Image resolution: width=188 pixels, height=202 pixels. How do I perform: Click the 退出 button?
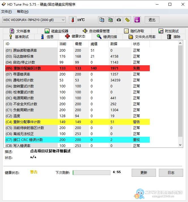[x=152, y=20]
